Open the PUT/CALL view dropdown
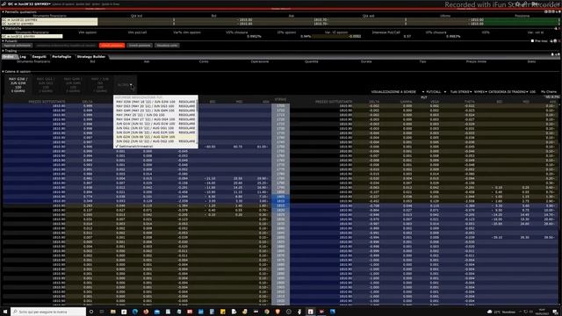The height and width of the screenshot is (316, 562). pyautogui.click(x=436, y=91)
